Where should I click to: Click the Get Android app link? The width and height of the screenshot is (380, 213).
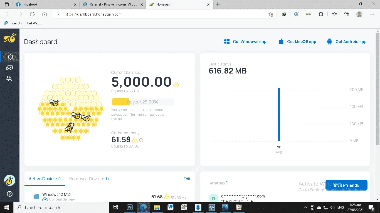[x=347, y=42]
